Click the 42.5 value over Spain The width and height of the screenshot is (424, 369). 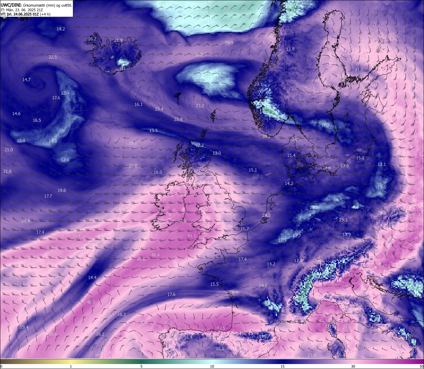[221, 328]
